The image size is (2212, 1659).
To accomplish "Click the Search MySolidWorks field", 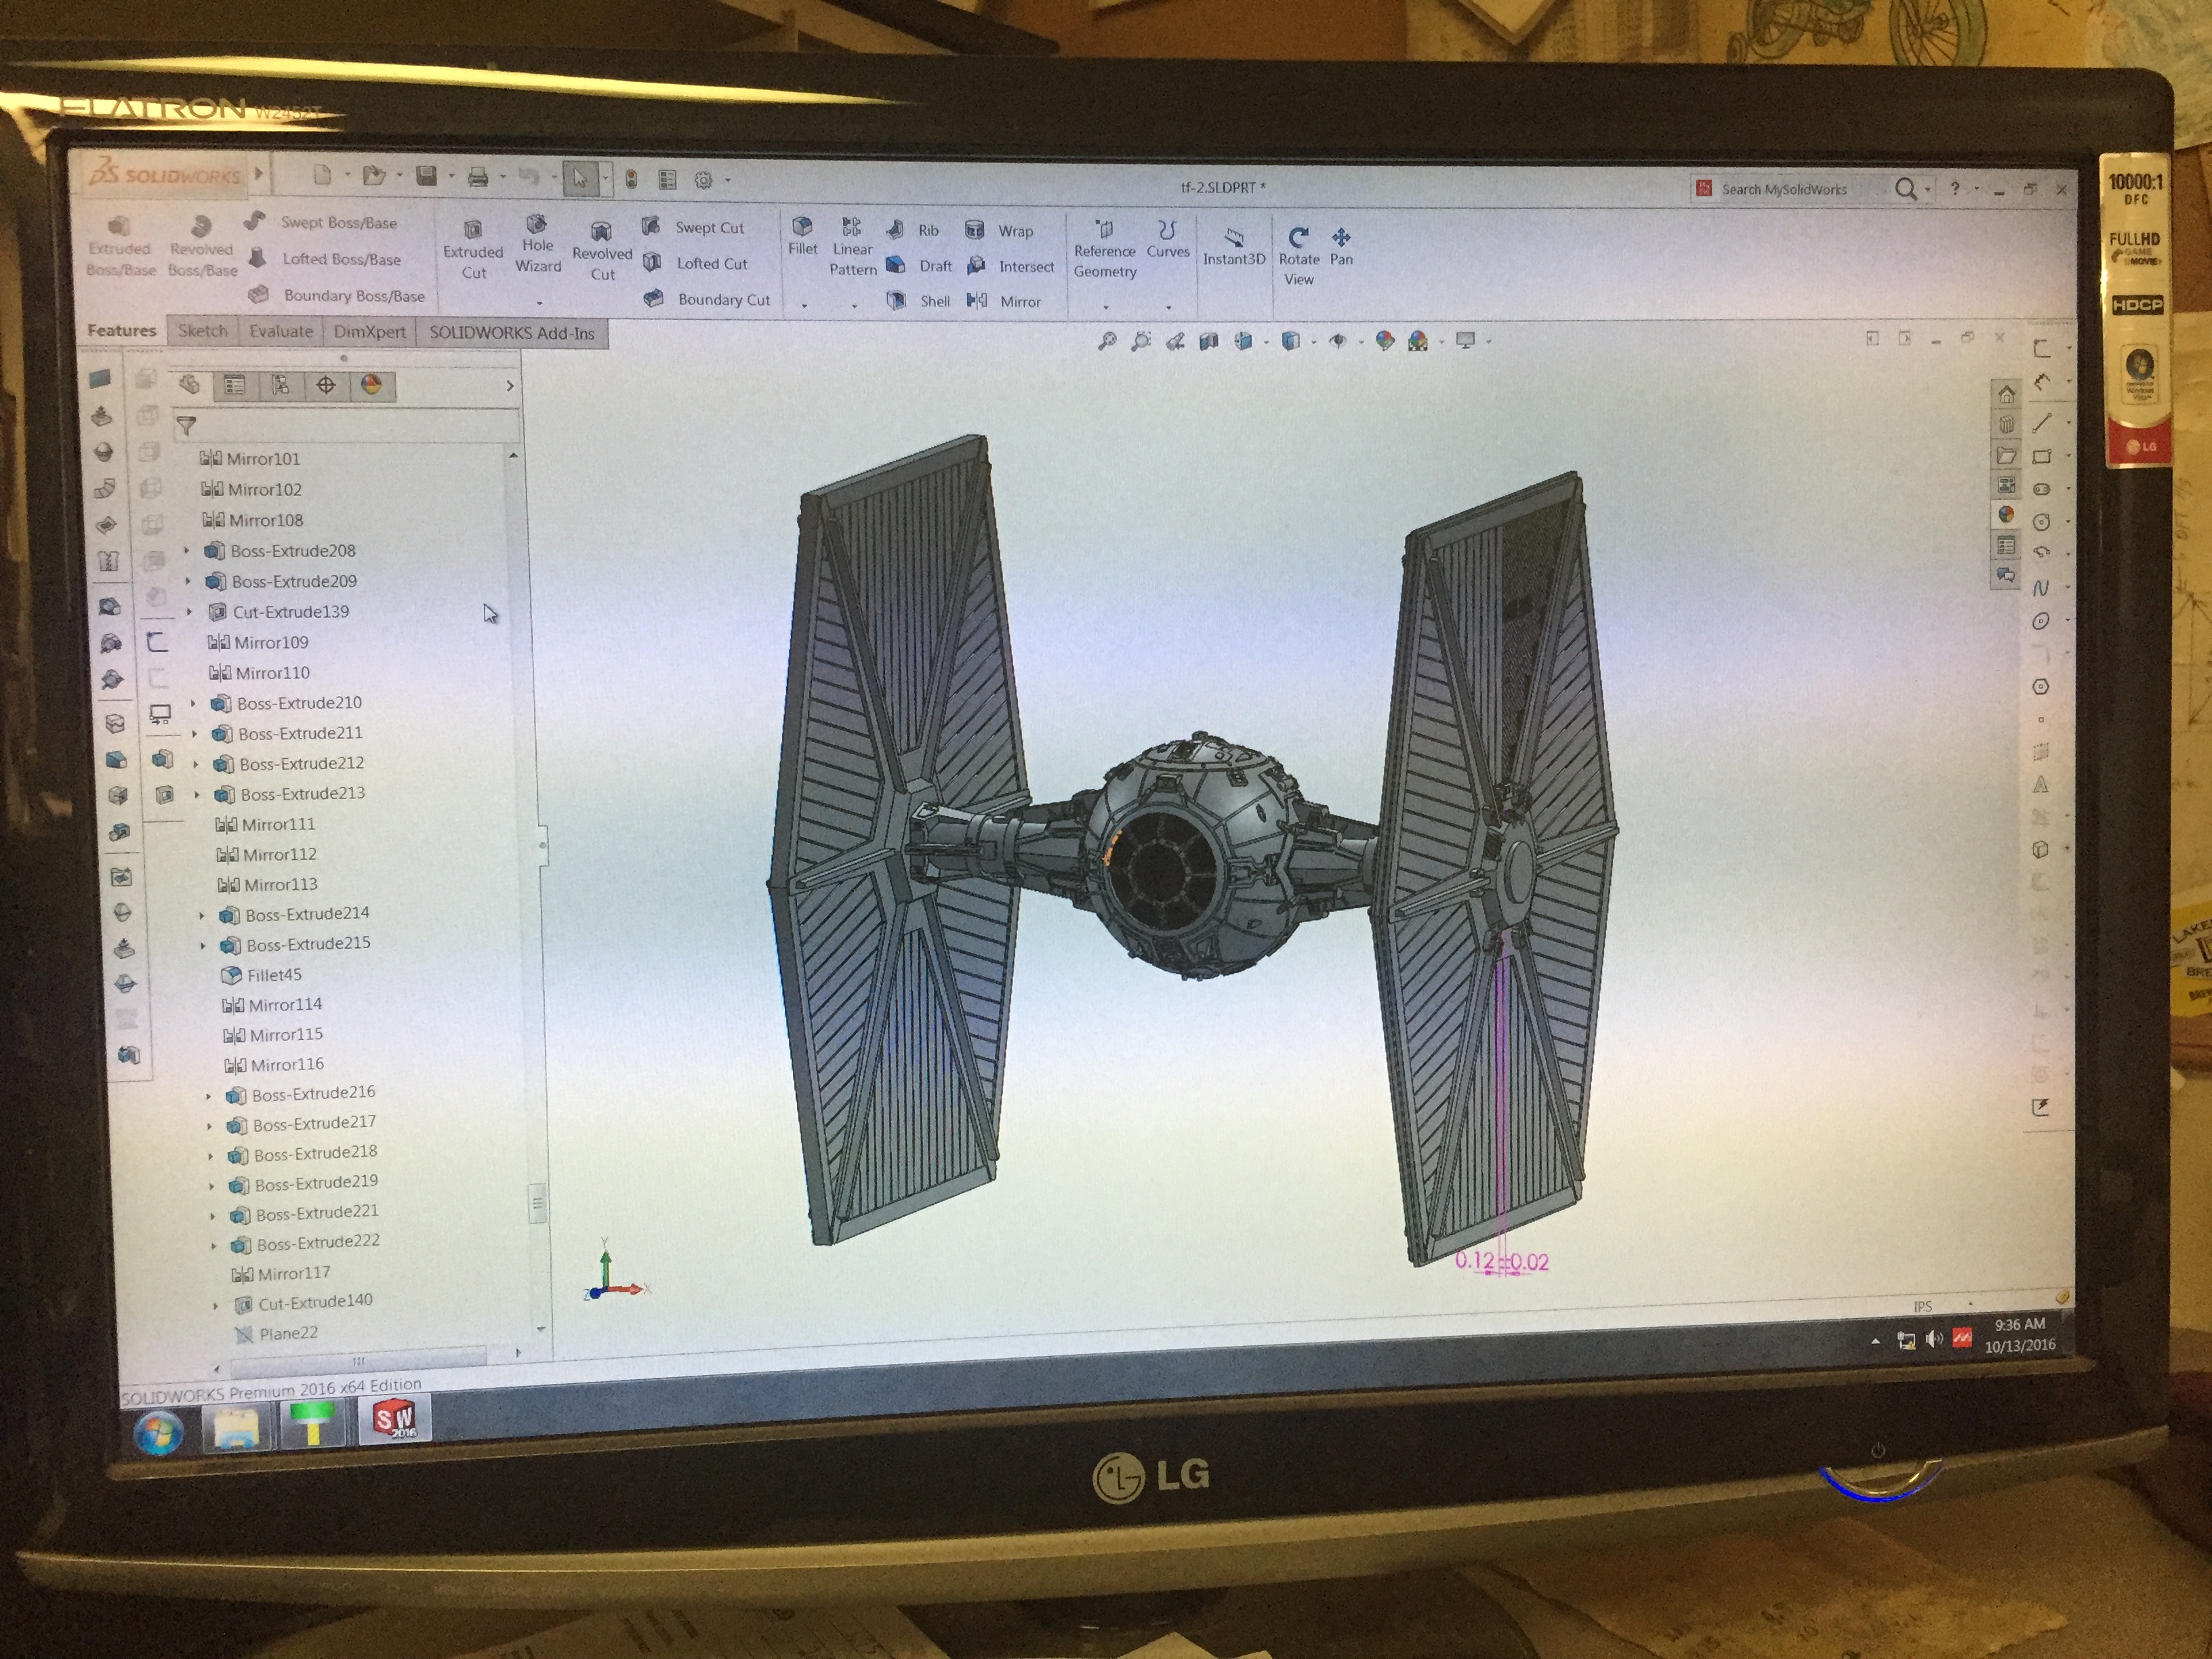I will click(x=1786, y=189).
